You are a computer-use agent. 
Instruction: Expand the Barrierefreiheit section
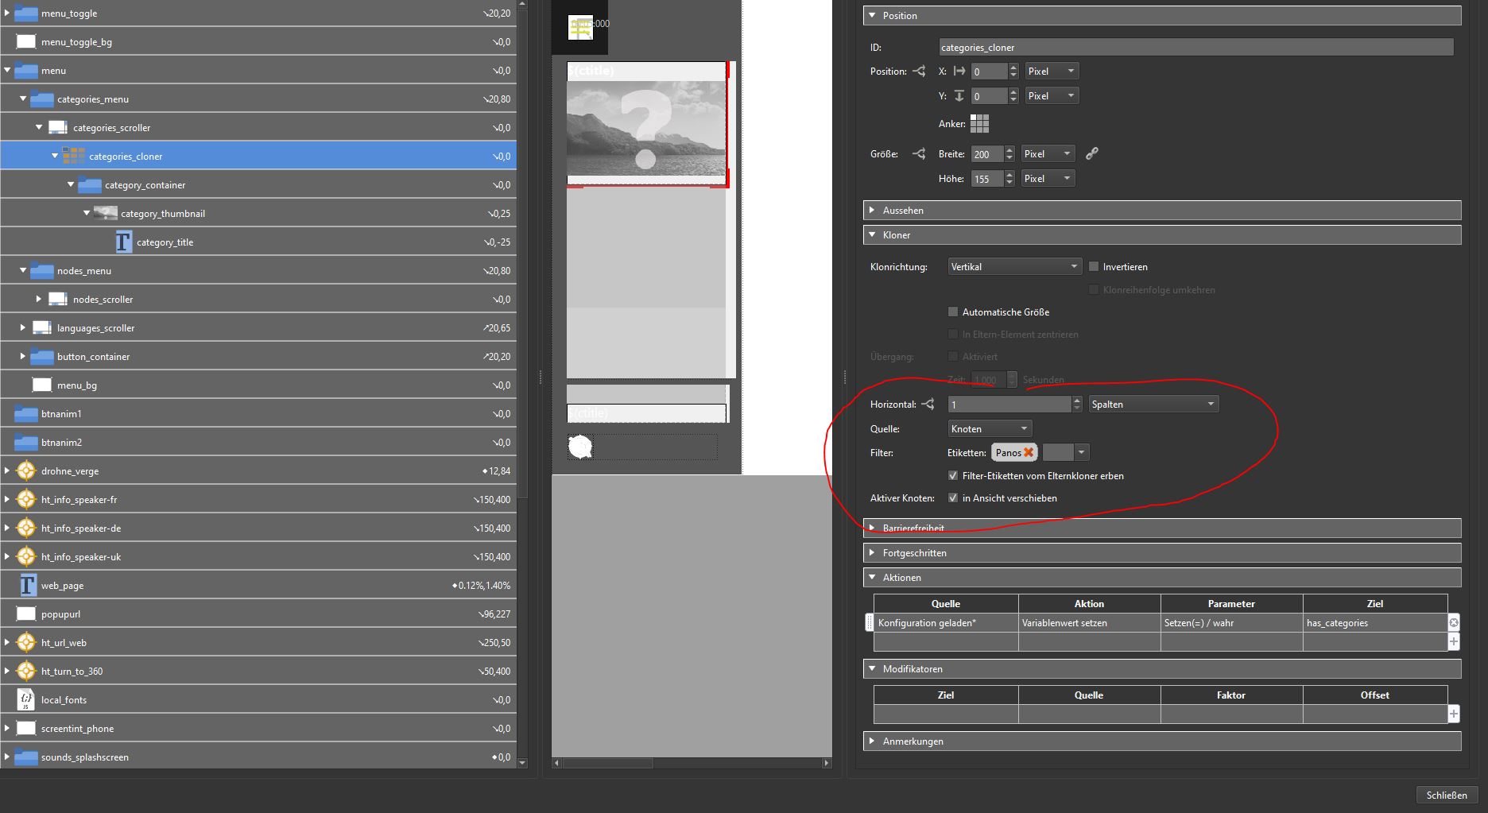[872, 528]
